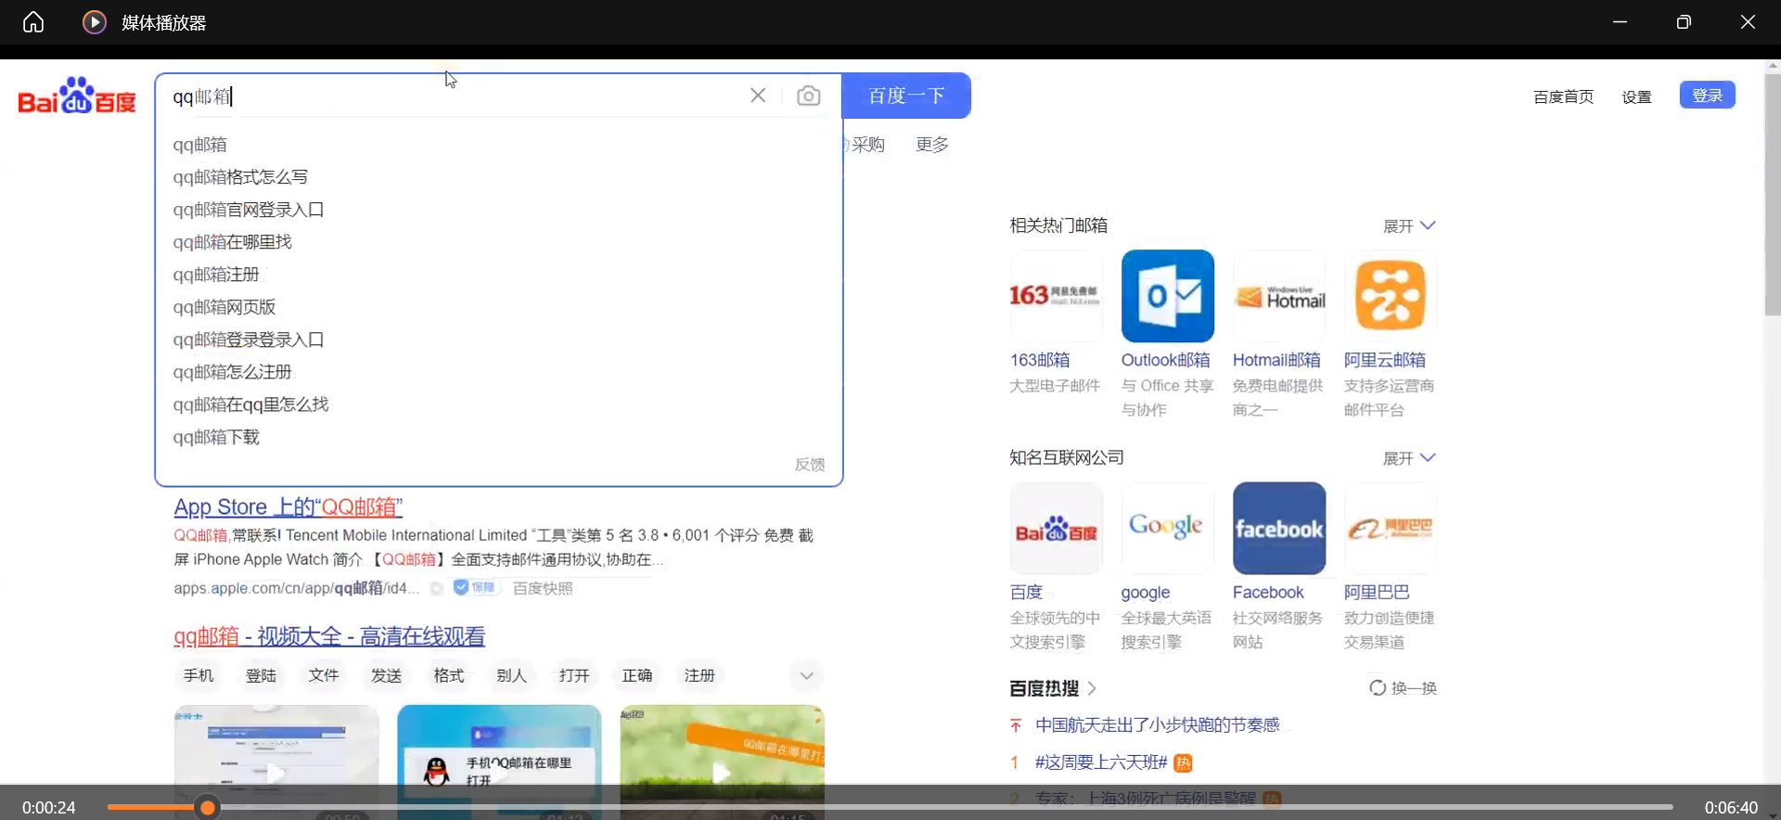
Task: Select suggestion qq邮箱格式怎么写
Action: [x=240, y=177]
